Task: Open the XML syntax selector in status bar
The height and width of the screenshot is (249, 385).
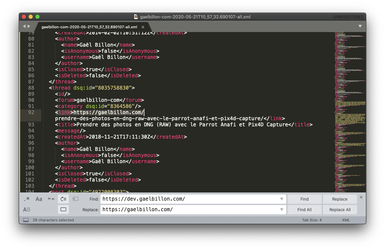Action: click(x=346, y=220)
